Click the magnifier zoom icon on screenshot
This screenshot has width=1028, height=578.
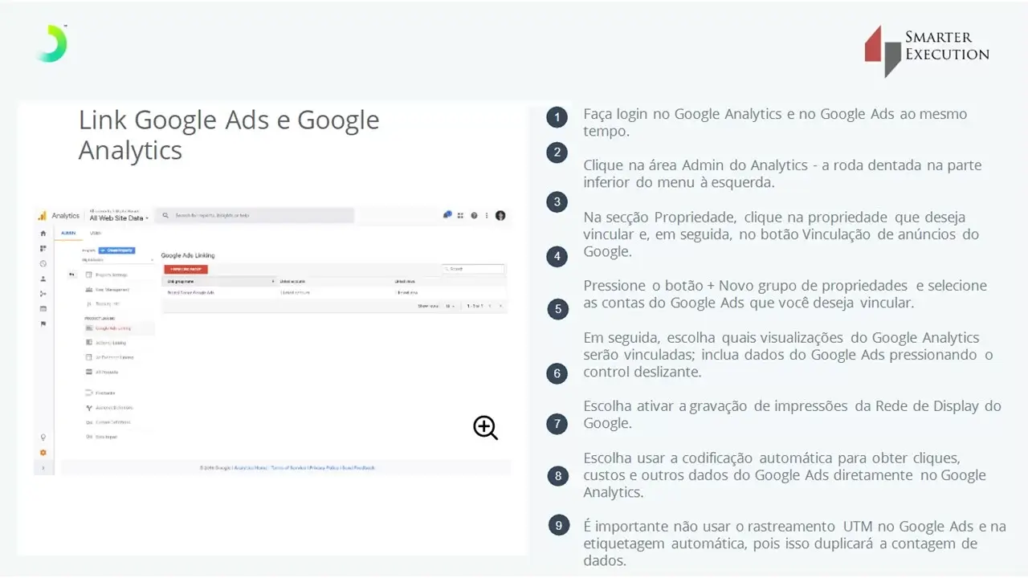(x=485, y=428)
